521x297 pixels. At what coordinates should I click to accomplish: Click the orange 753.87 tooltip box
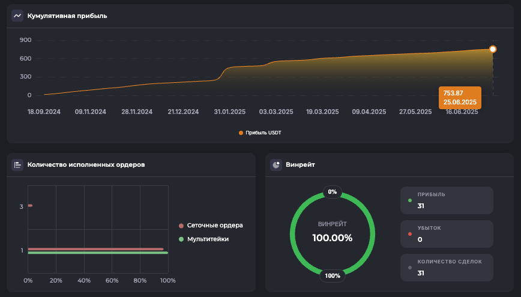[x=460, y=97]
